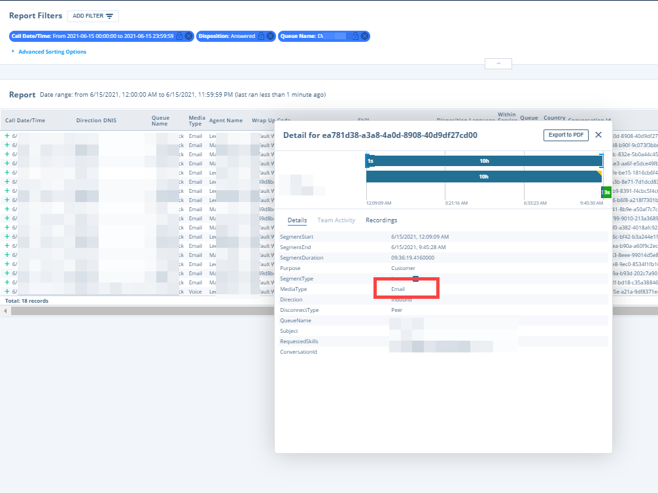The image size is (658, 493).
Task: Select the green 3s timeline segment
Action: (606, 192)
